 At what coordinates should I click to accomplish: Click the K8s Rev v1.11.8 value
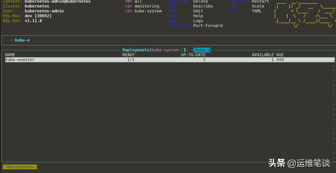(x=33, y=21)
